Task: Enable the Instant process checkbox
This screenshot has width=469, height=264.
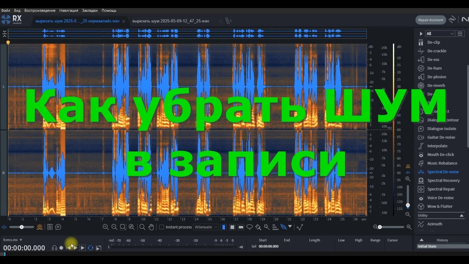Action: [x=162, y=227]
